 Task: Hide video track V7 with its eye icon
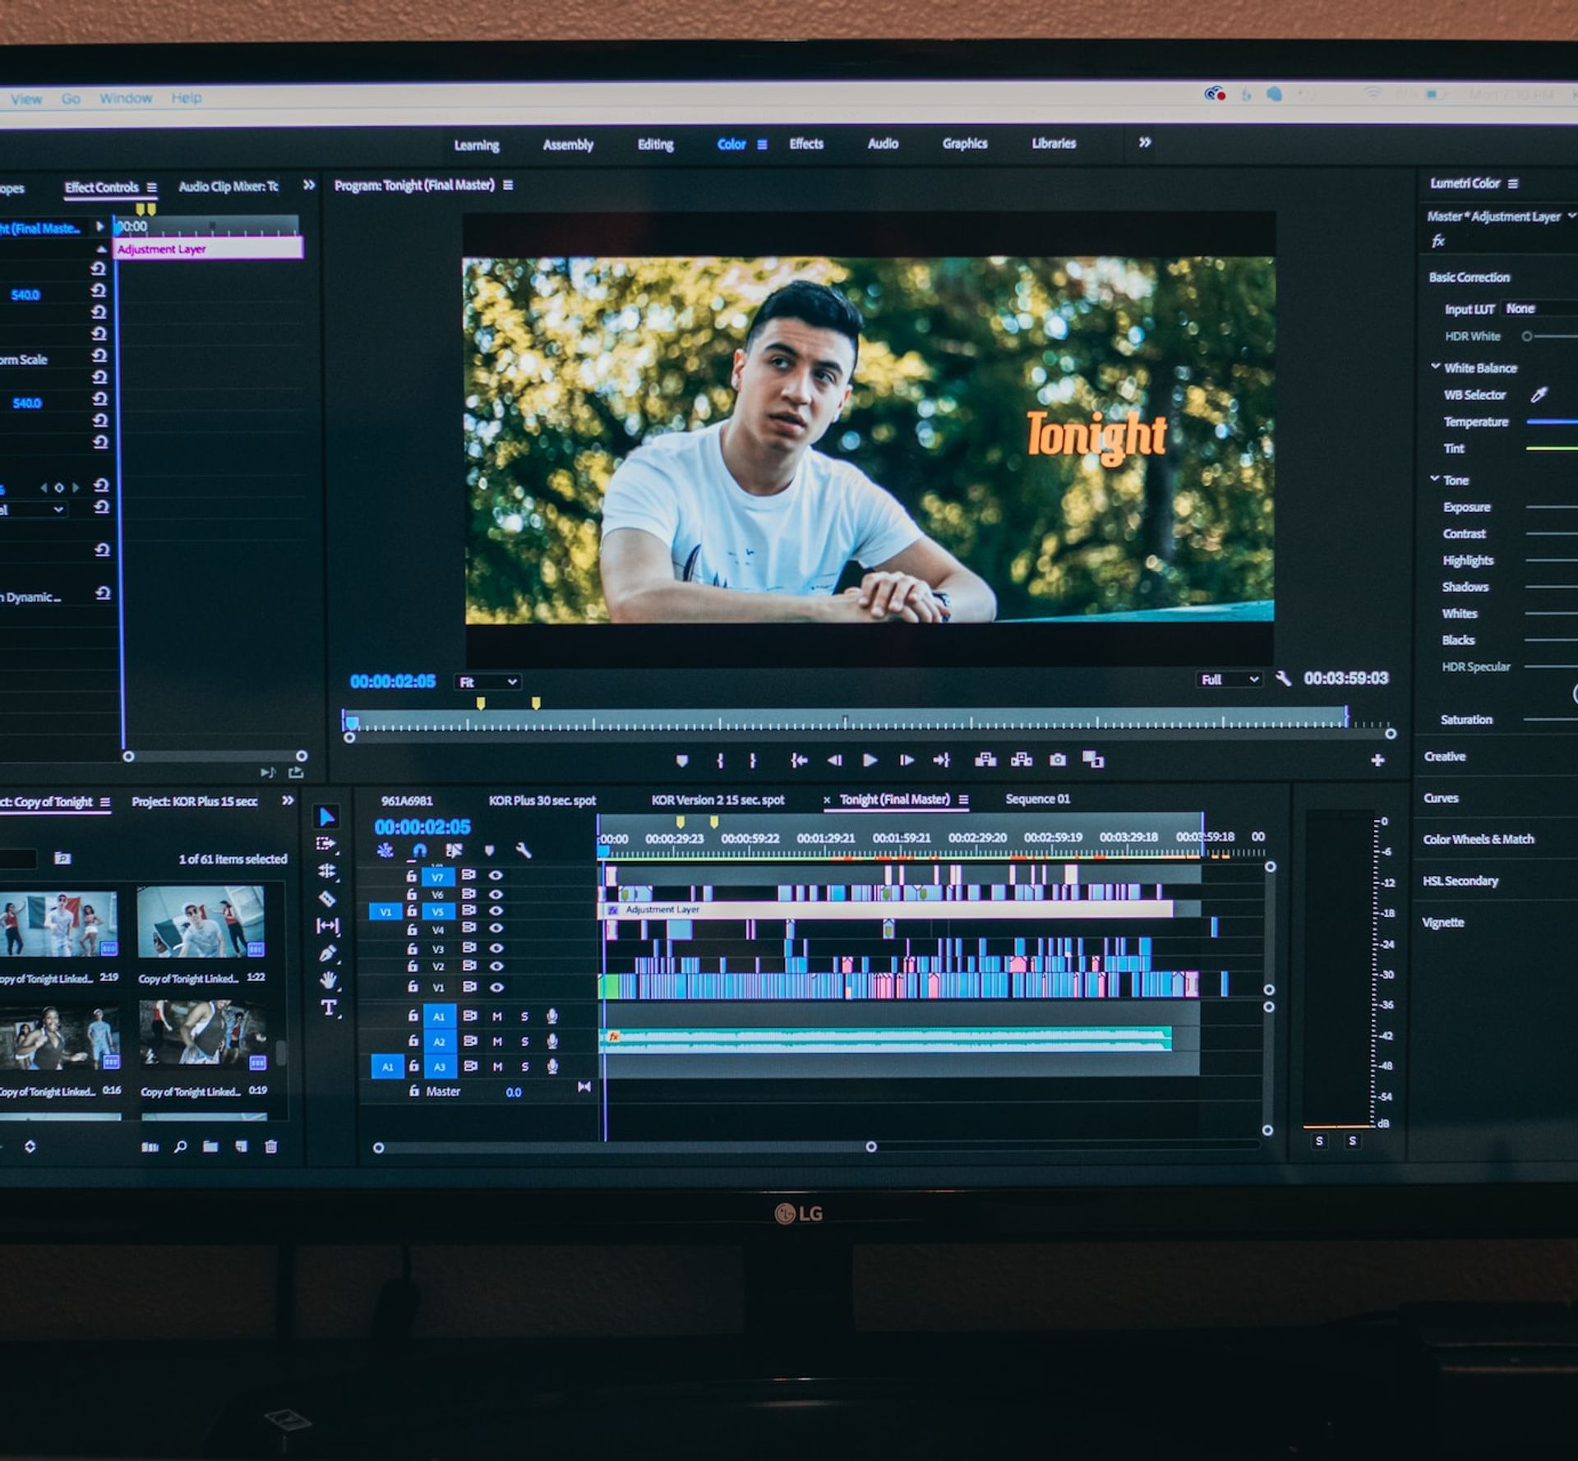(x=496, y=876)
